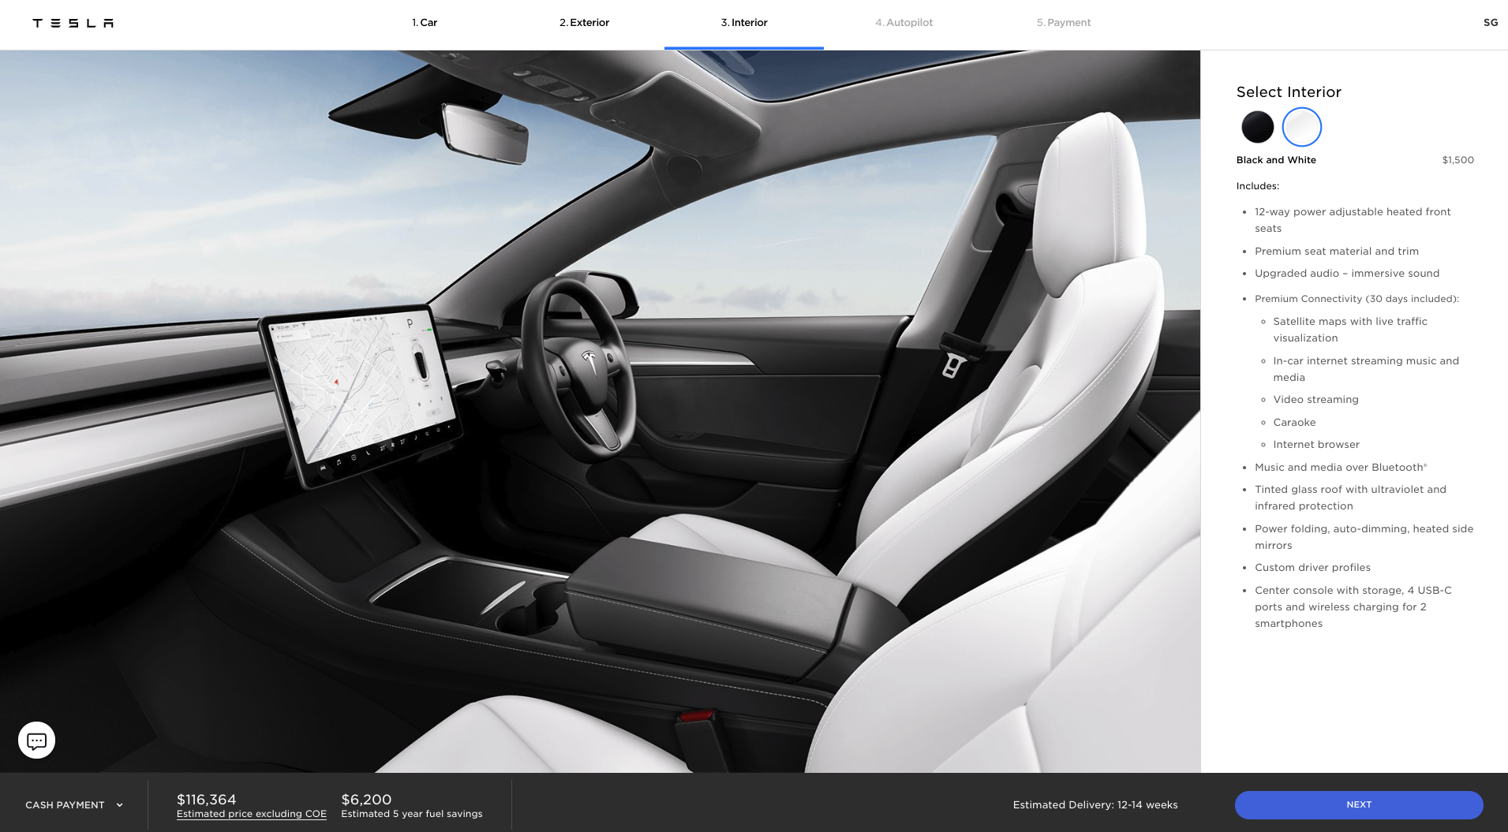Screen dimensions: 1508x832
Task: Click the Tesla logo
Action: coord(73,23)
